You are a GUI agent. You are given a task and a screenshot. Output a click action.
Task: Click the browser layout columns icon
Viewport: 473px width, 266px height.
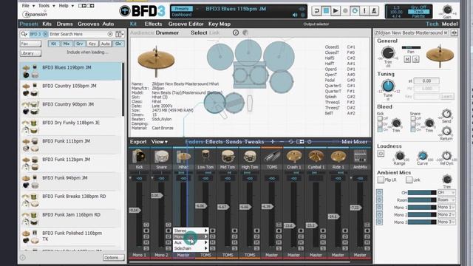click(x=120, y=34)
